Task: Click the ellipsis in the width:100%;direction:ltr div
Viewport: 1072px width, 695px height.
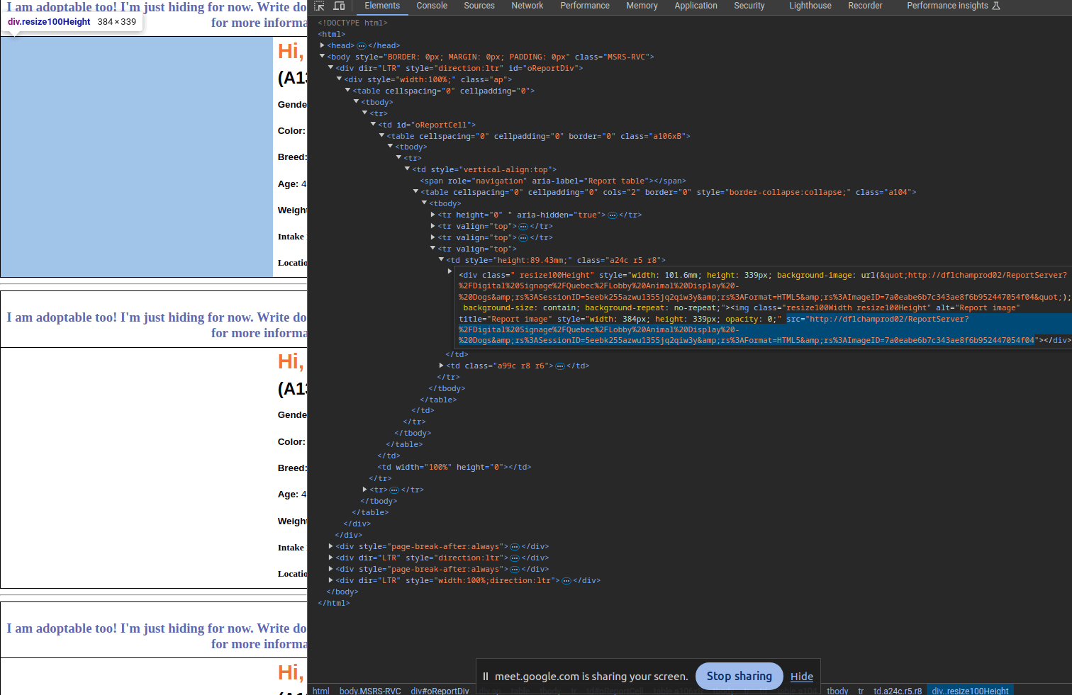Action: (x=566, y=581)
